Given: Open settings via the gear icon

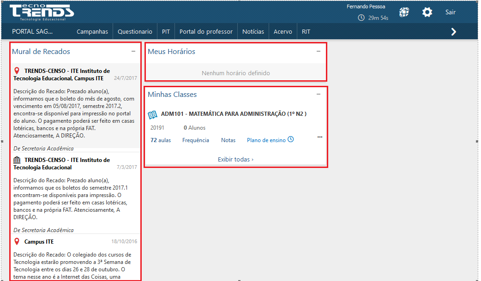Looking at the screenshot, I should pyautogui.click(x=427, y=12).
